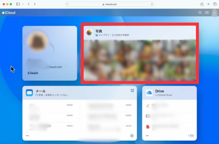Screen dimensions: 219x144
Task: Show the Safari tab overview
Action: pos(215,4)
